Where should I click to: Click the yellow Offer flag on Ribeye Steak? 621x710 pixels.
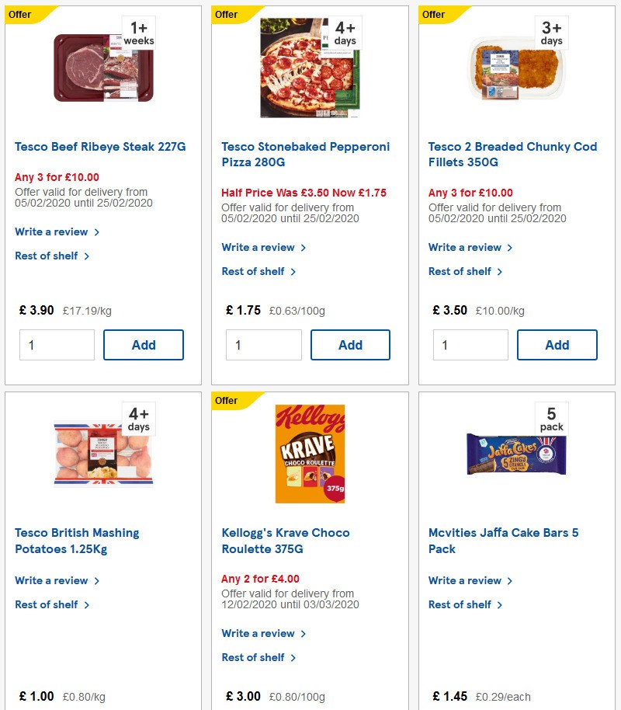click(19, 14)
